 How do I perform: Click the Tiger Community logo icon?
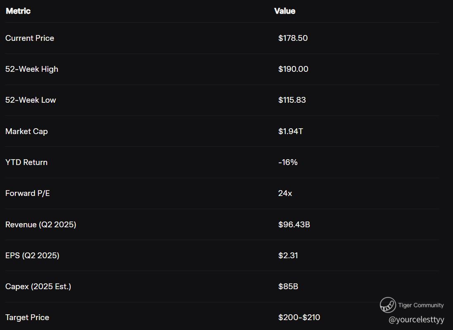point(388,305)
